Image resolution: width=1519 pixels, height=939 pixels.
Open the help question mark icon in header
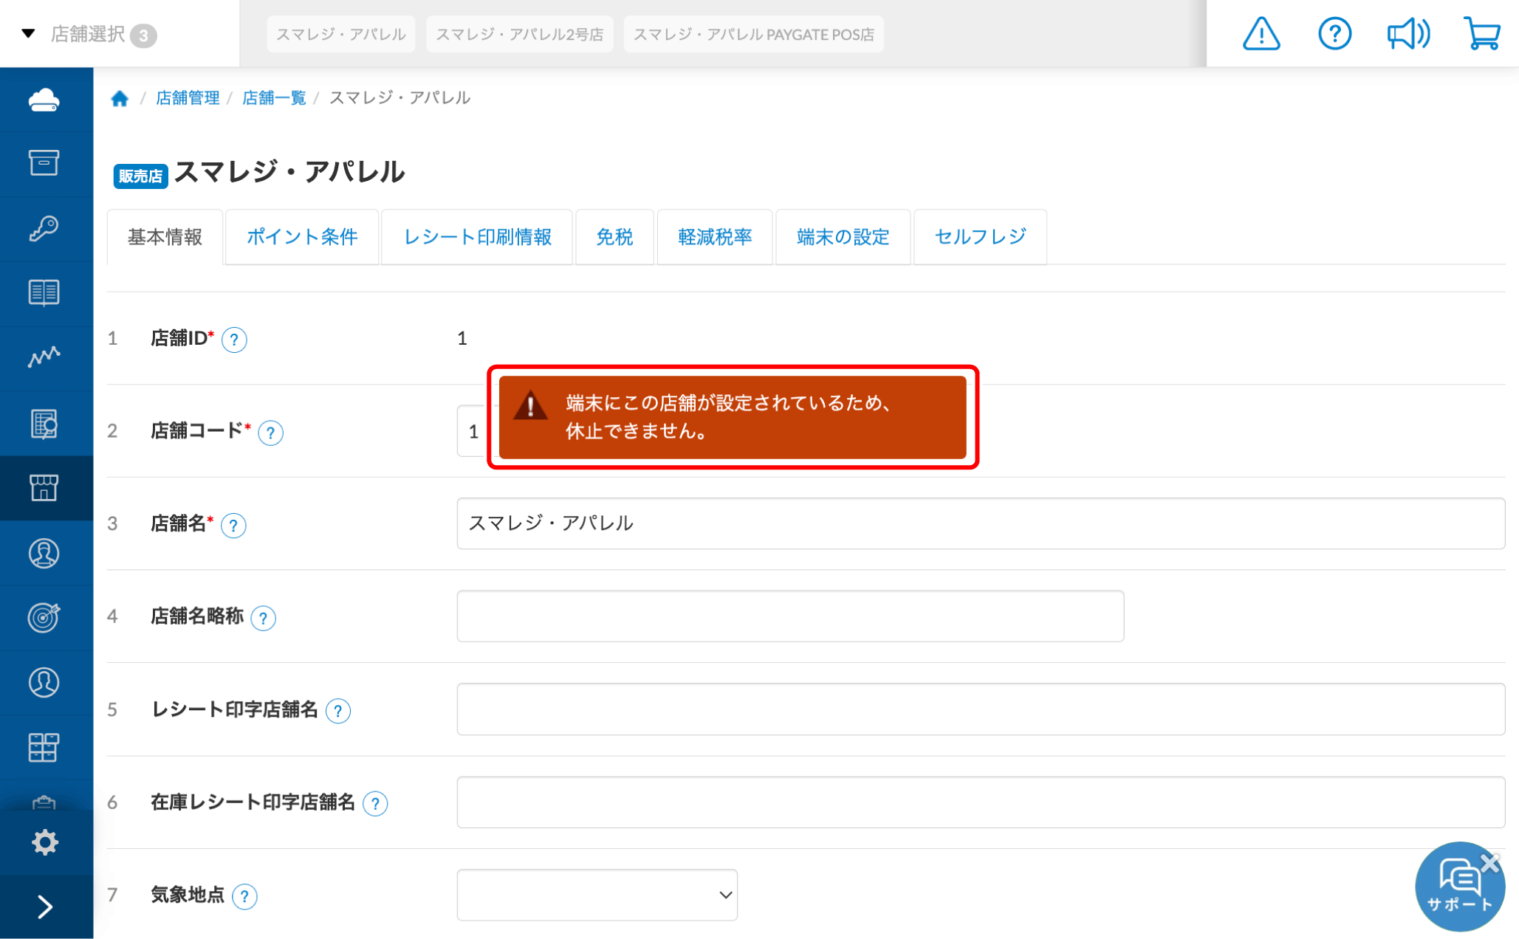click(x=1334, y=34)
